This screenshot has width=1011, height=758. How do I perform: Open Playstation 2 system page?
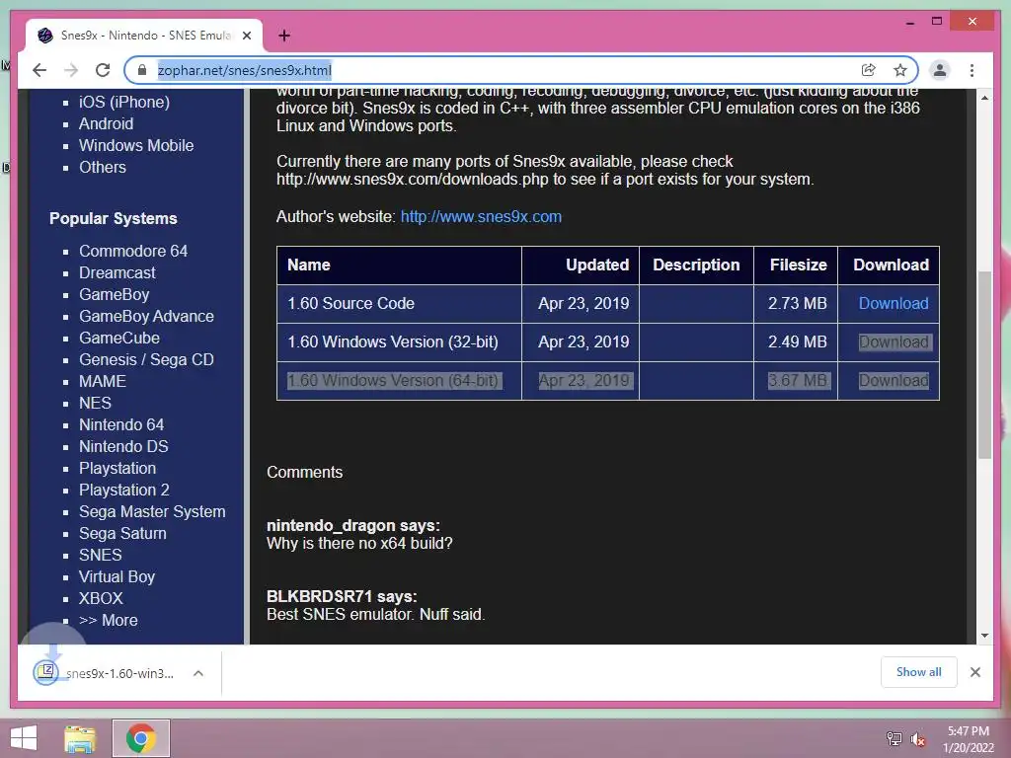(x=124, y=490)
